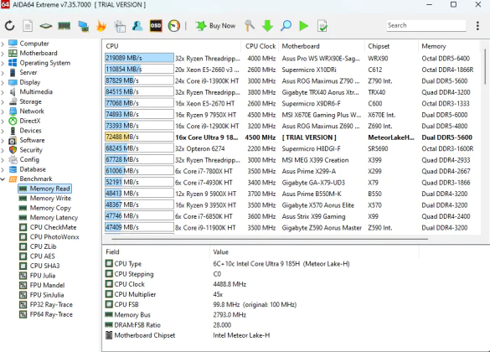Expand the Motherboard tree node
490x352 pixels.
[3, 54]
